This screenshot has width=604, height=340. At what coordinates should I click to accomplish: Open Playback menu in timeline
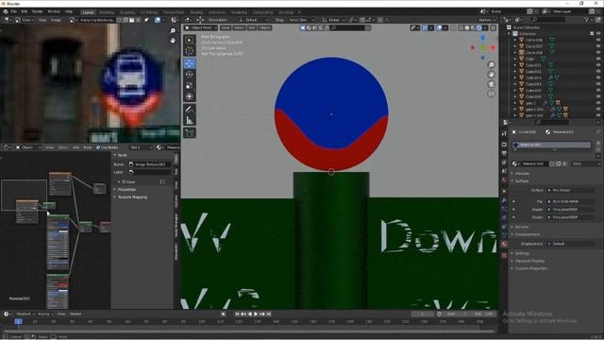point(25,314)
